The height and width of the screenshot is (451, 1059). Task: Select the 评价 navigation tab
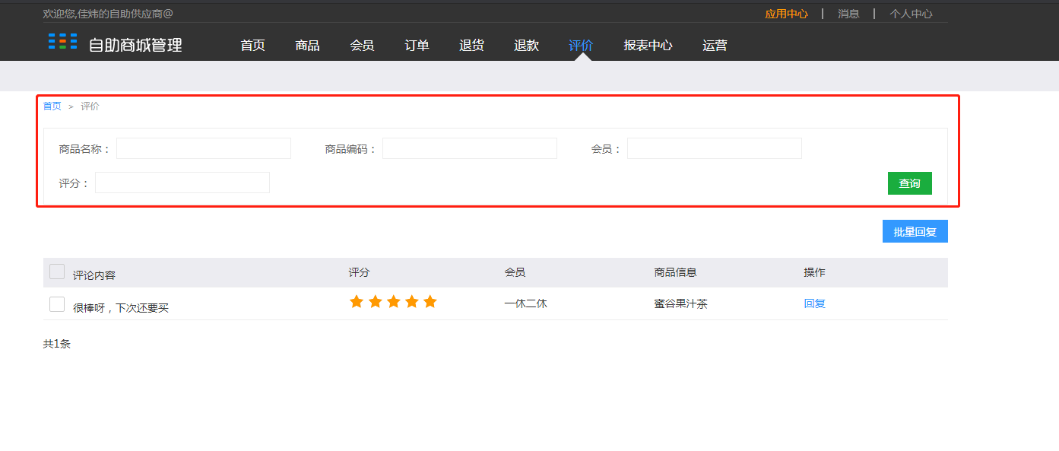coord(581,45)
